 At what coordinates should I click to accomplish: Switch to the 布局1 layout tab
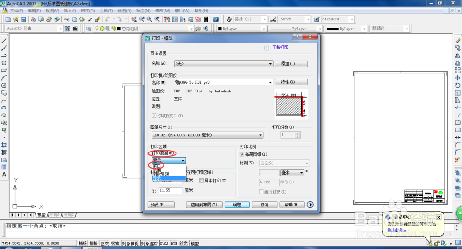(x=55, y=214)
